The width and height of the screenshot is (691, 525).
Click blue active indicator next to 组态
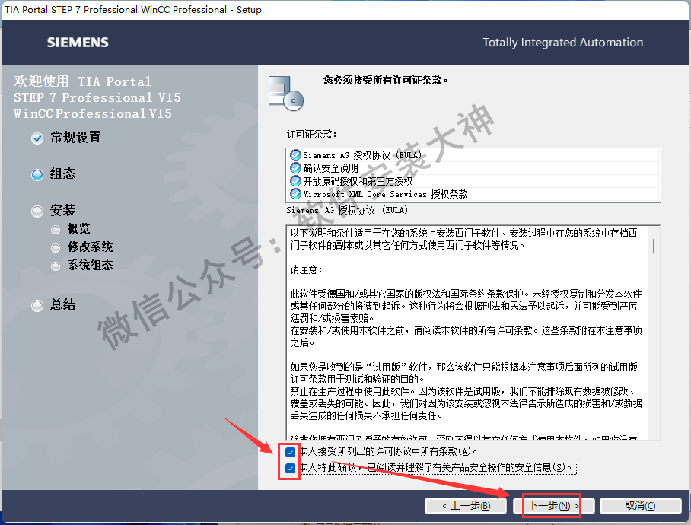coord(37,175)
